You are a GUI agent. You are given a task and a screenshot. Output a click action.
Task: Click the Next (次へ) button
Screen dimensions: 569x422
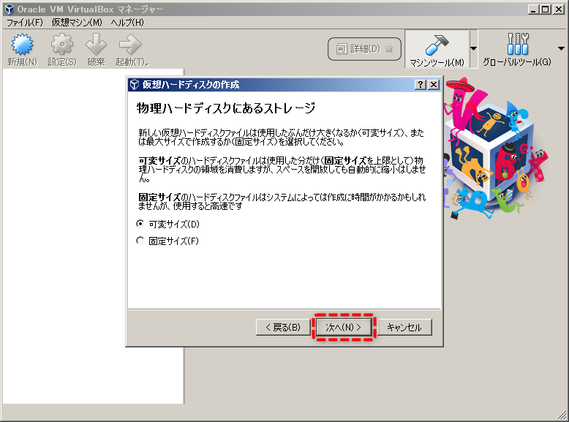click(343, 328)
